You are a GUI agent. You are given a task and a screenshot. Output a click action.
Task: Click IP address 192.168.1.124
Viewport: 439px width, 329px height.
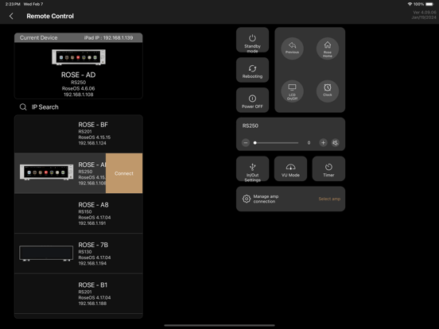pyautogui.click(x=92, y=143)
